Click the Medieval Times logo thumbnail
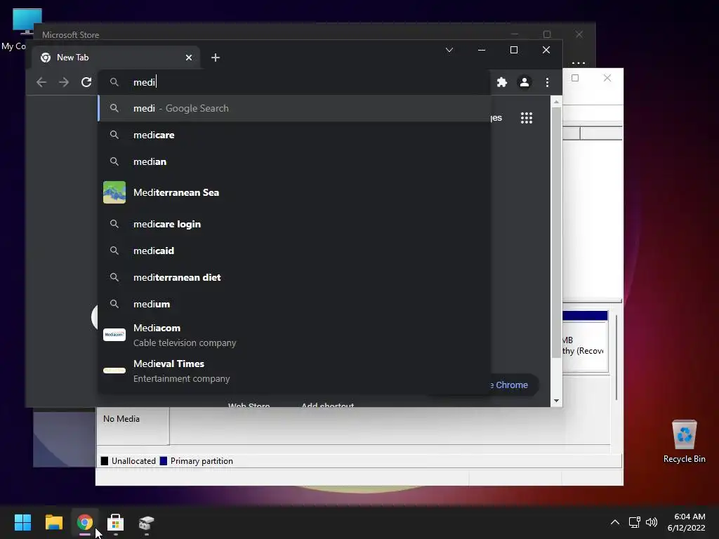Image resolution: width=719 pixels, height=539 pixels. tap(114, 371)
